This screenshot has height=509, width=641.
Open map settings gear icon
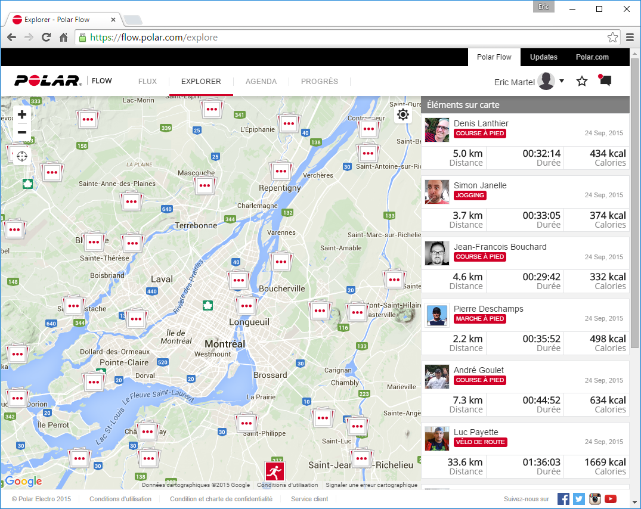tap(403, 114)
